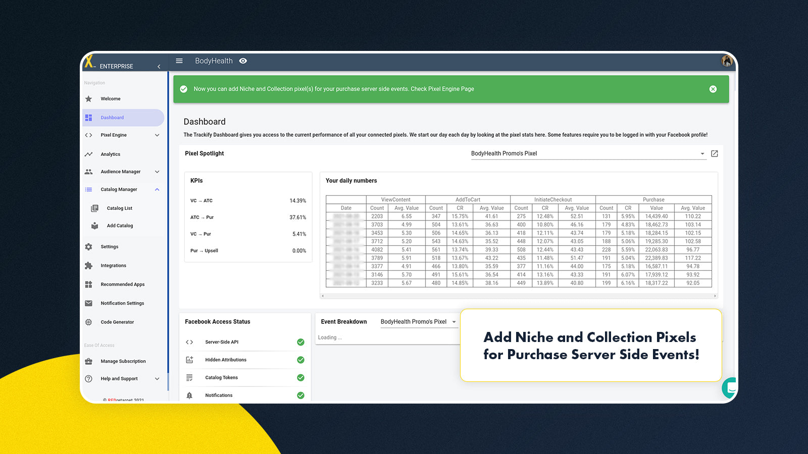Click the daily numbers horizontal scrollbar
Viewport: 808px width, 454px height.
click(x=519, y=296)
